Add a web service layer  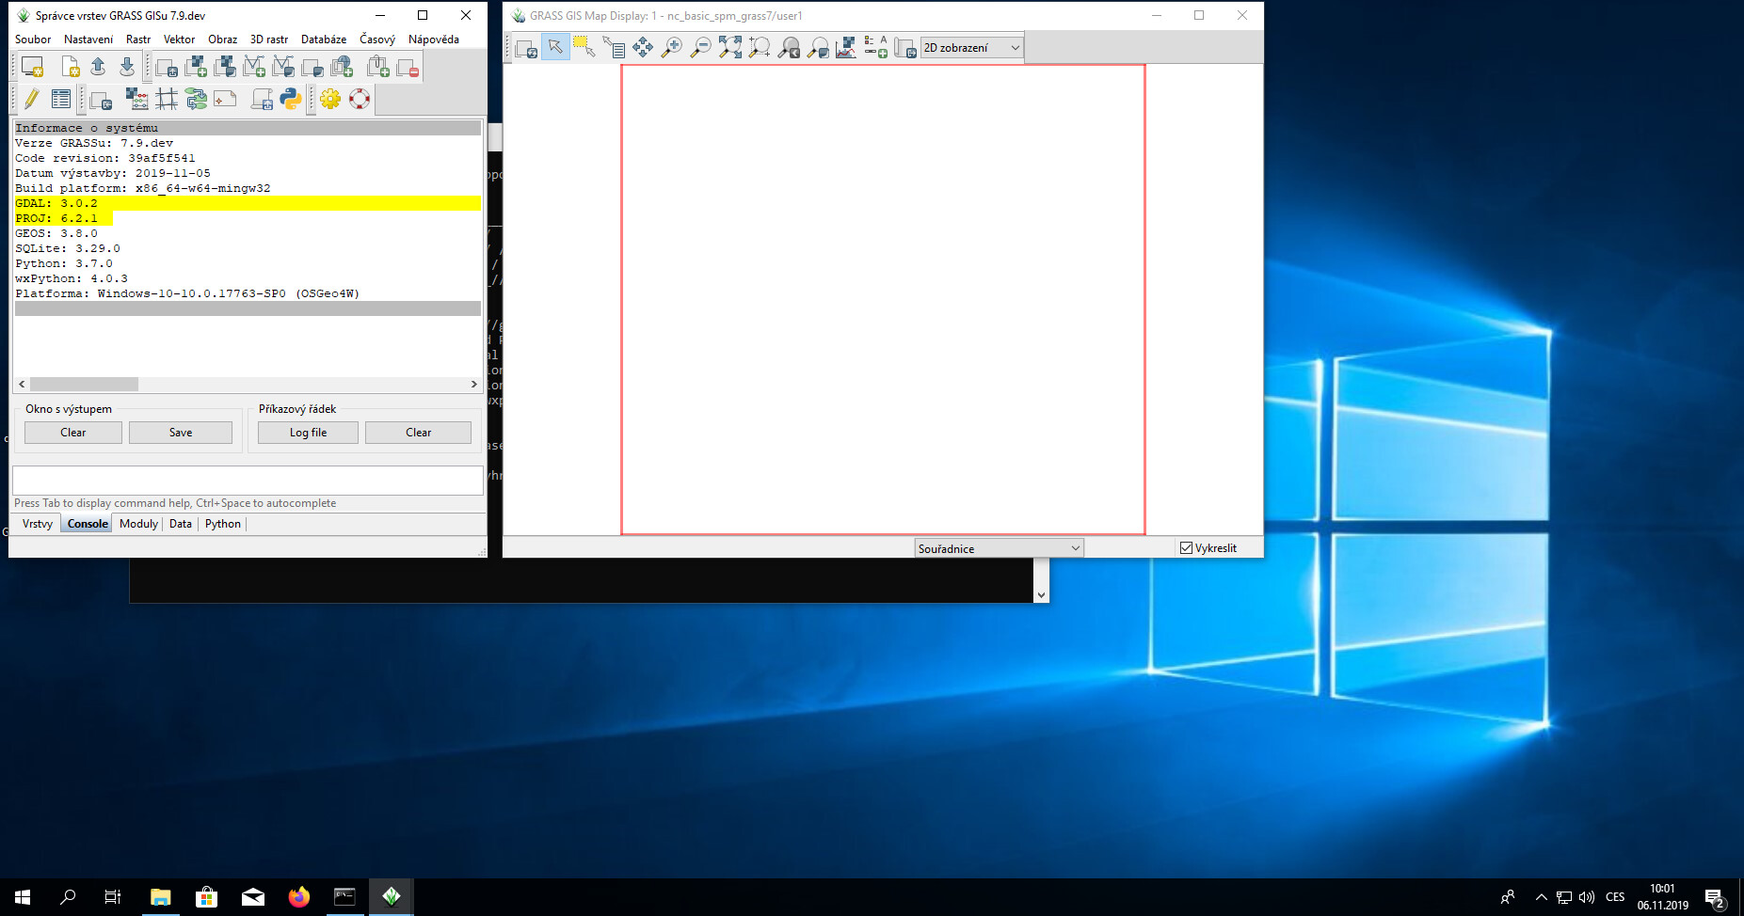pos(342,67)
